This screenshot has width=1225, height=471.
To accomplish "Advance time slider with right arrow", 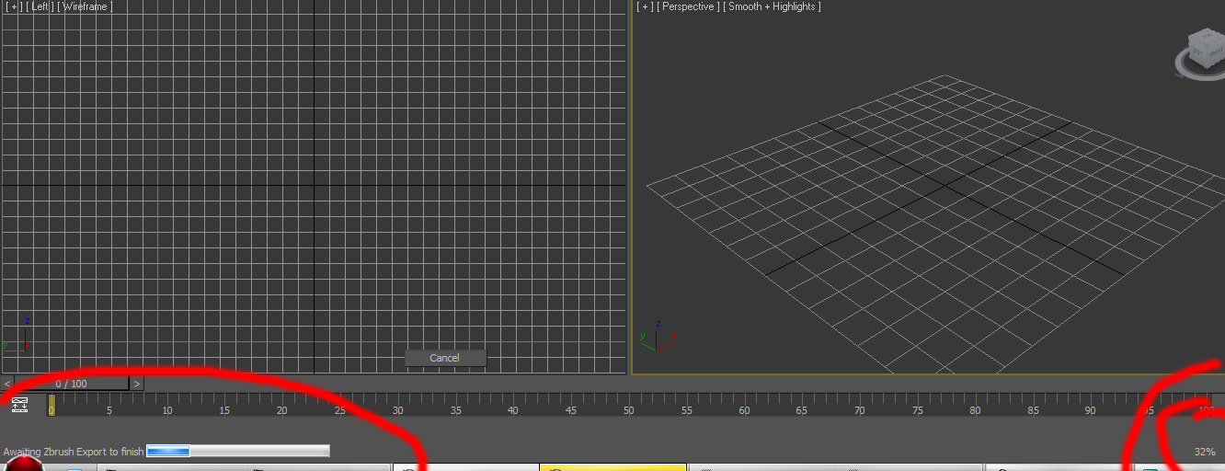I will pos(136,384).
